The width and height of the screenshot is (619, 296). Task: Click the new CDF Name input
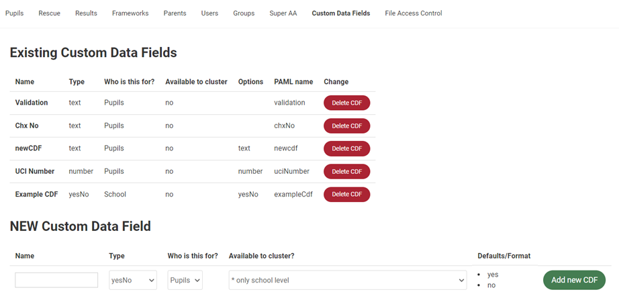(x=56, y=280)
